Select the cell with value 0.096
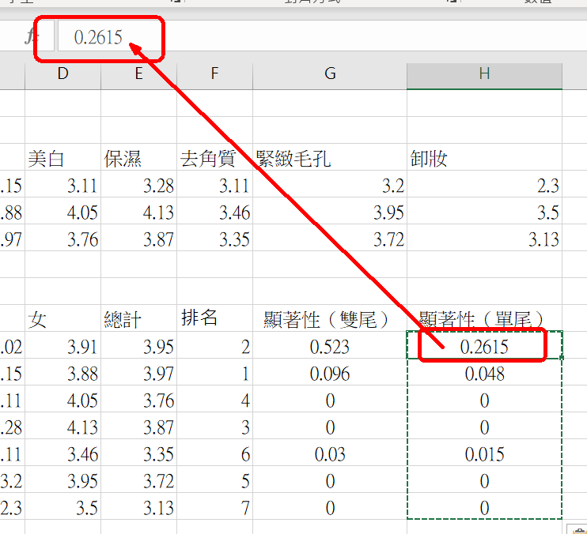The width and height of the screenshot is (587, 534). click(x=330, y=374)
